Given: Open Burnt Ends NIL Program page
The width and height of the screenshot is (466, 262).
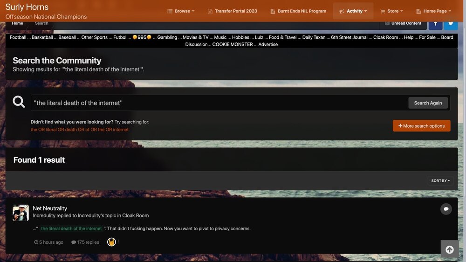Looking at the screenshot, I should 298,11.
